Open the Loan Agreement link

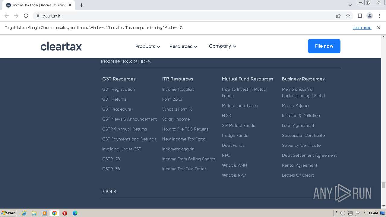pyautogui.click(x=298, y=125)
